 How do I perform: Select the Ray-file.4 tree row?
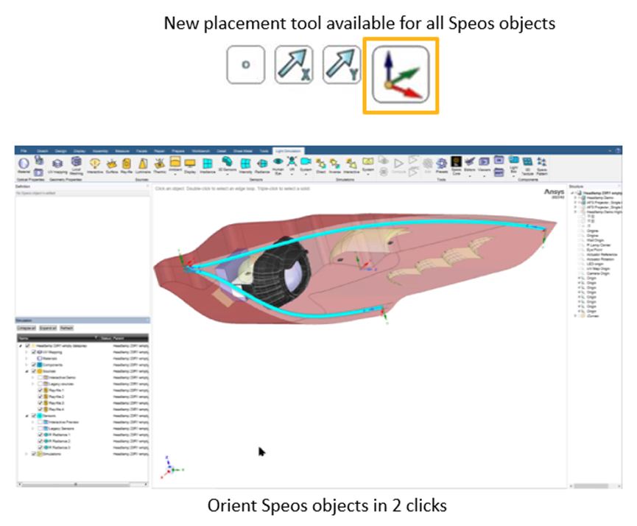[x=83, y=410]
